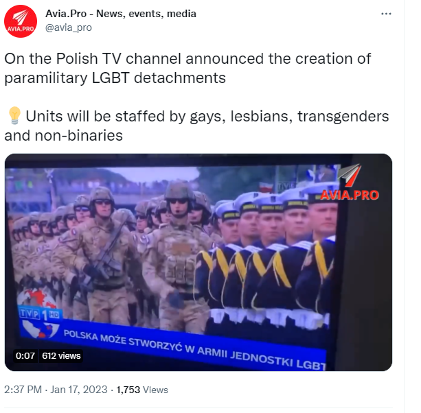Open the Avia.Pro profile avatar

pos(21,21)
